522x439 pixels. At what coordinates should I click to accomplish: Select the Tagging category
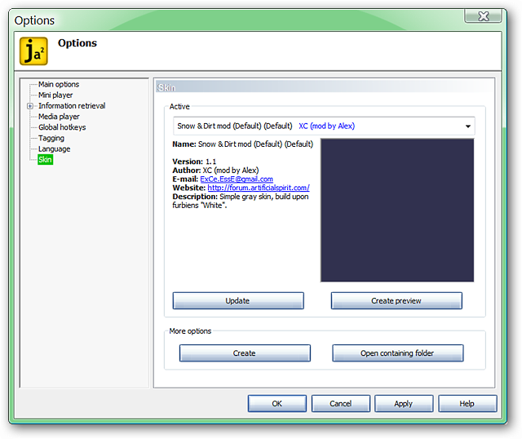[51, 138]
